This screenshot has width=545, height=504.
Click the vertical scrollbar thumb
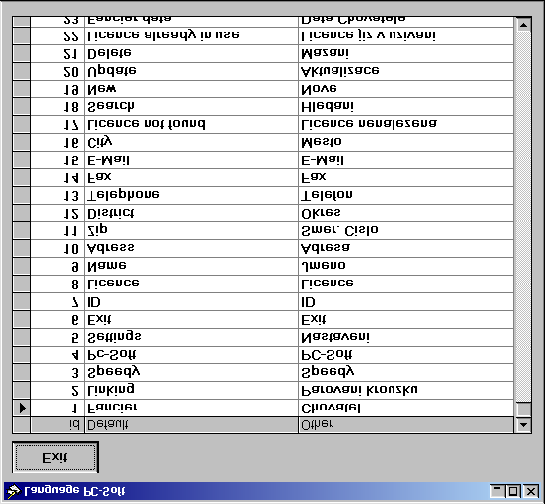coord(523,409)
